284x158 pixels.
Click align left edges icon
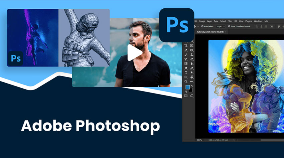257,26
